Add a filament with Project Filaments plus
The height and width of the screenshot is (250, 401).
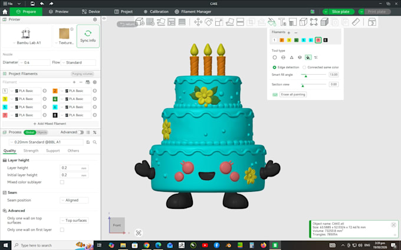[x=74, y=82]
